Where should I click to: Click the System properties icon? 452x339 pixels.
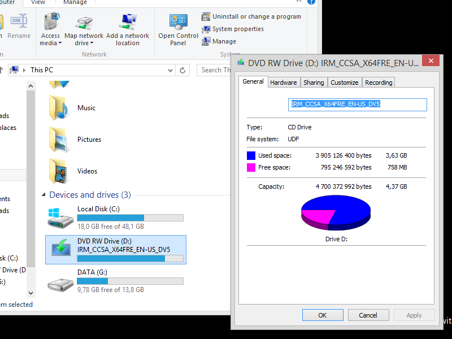click(206, 29)
